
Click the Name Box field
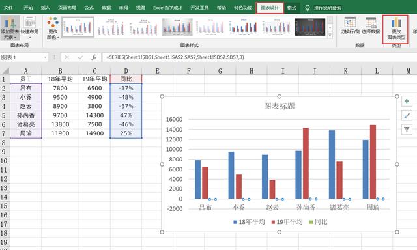pos(22,57)
